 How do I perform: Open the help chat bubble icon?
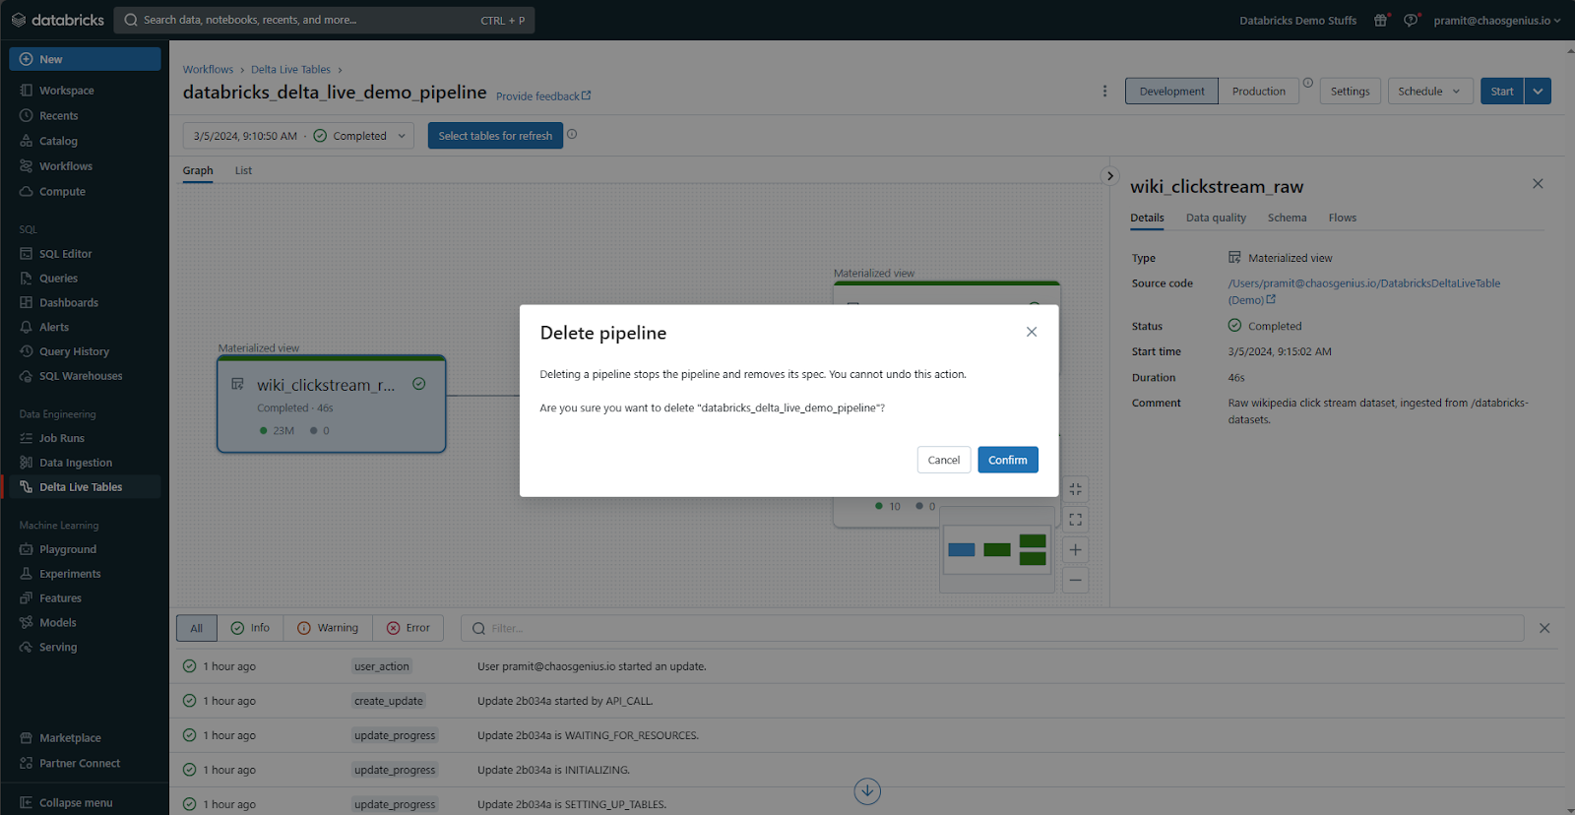1411,20
